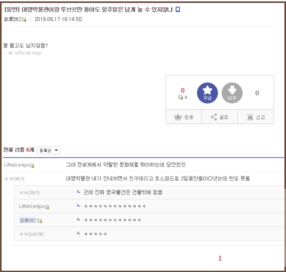
Task: Click the ㅇㅇ(39.7) top-level commenter name
Action: [15, 179]
